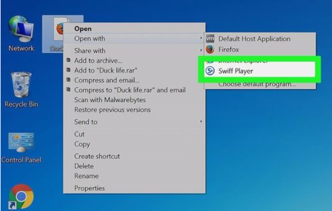Viewport: 332px width, 211px height.
Task: Click Restore previous versions
Action: pyautogui.click(x=113, y=110)
